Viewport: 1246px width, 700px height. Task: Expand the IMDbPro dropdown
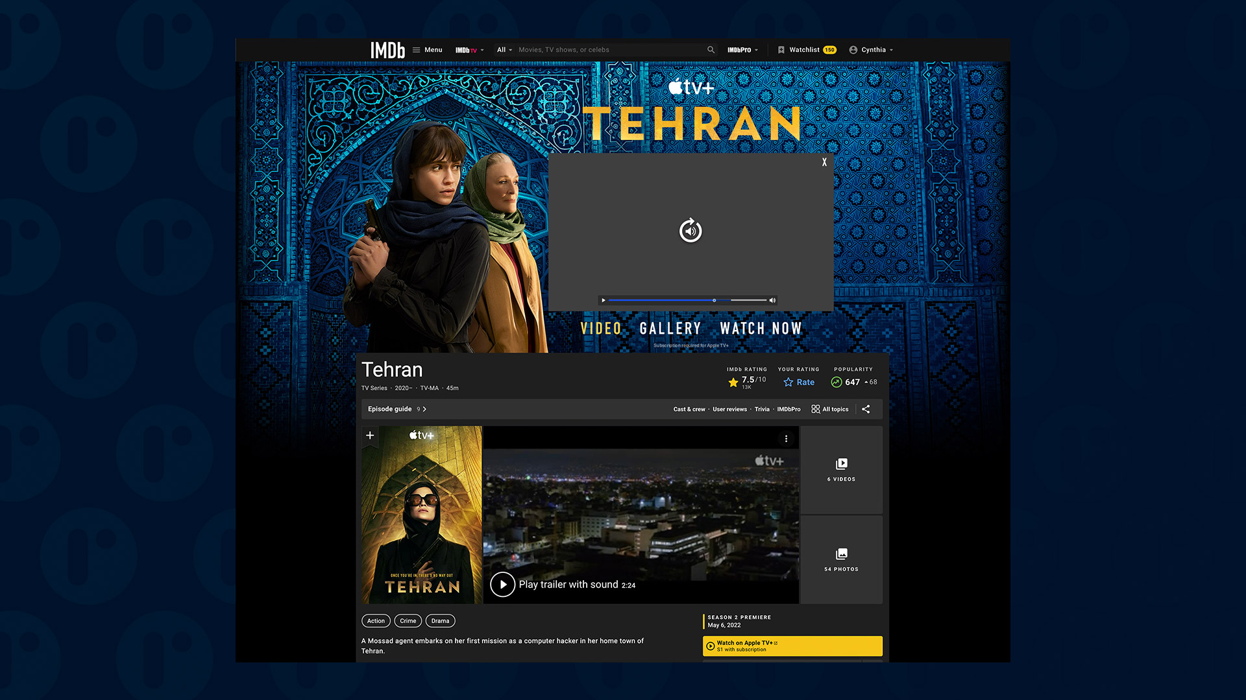(x=742, y=50)
